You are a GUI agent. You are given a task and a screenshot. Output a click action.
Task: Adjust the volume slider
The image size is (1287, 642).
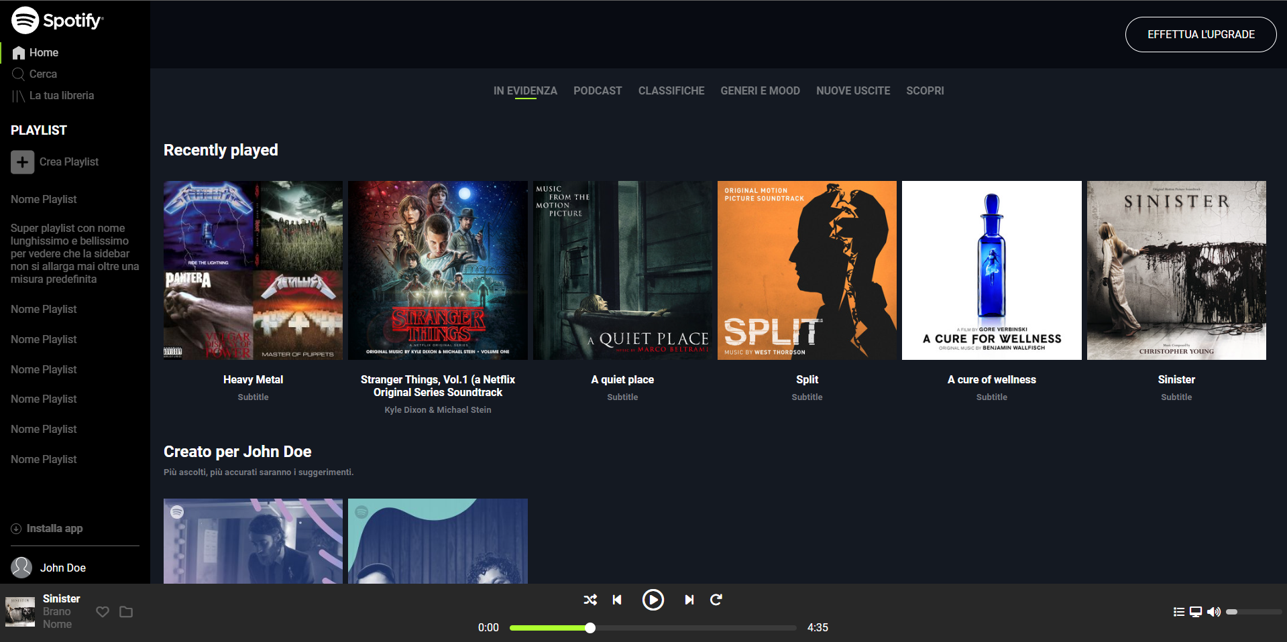pyautogui.click(x=1253, y=612)
